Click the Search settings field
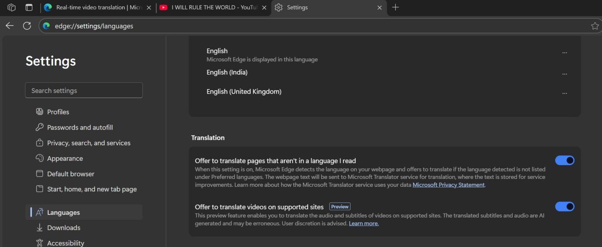This screenshot has height=247, width=602. [84, 90]
